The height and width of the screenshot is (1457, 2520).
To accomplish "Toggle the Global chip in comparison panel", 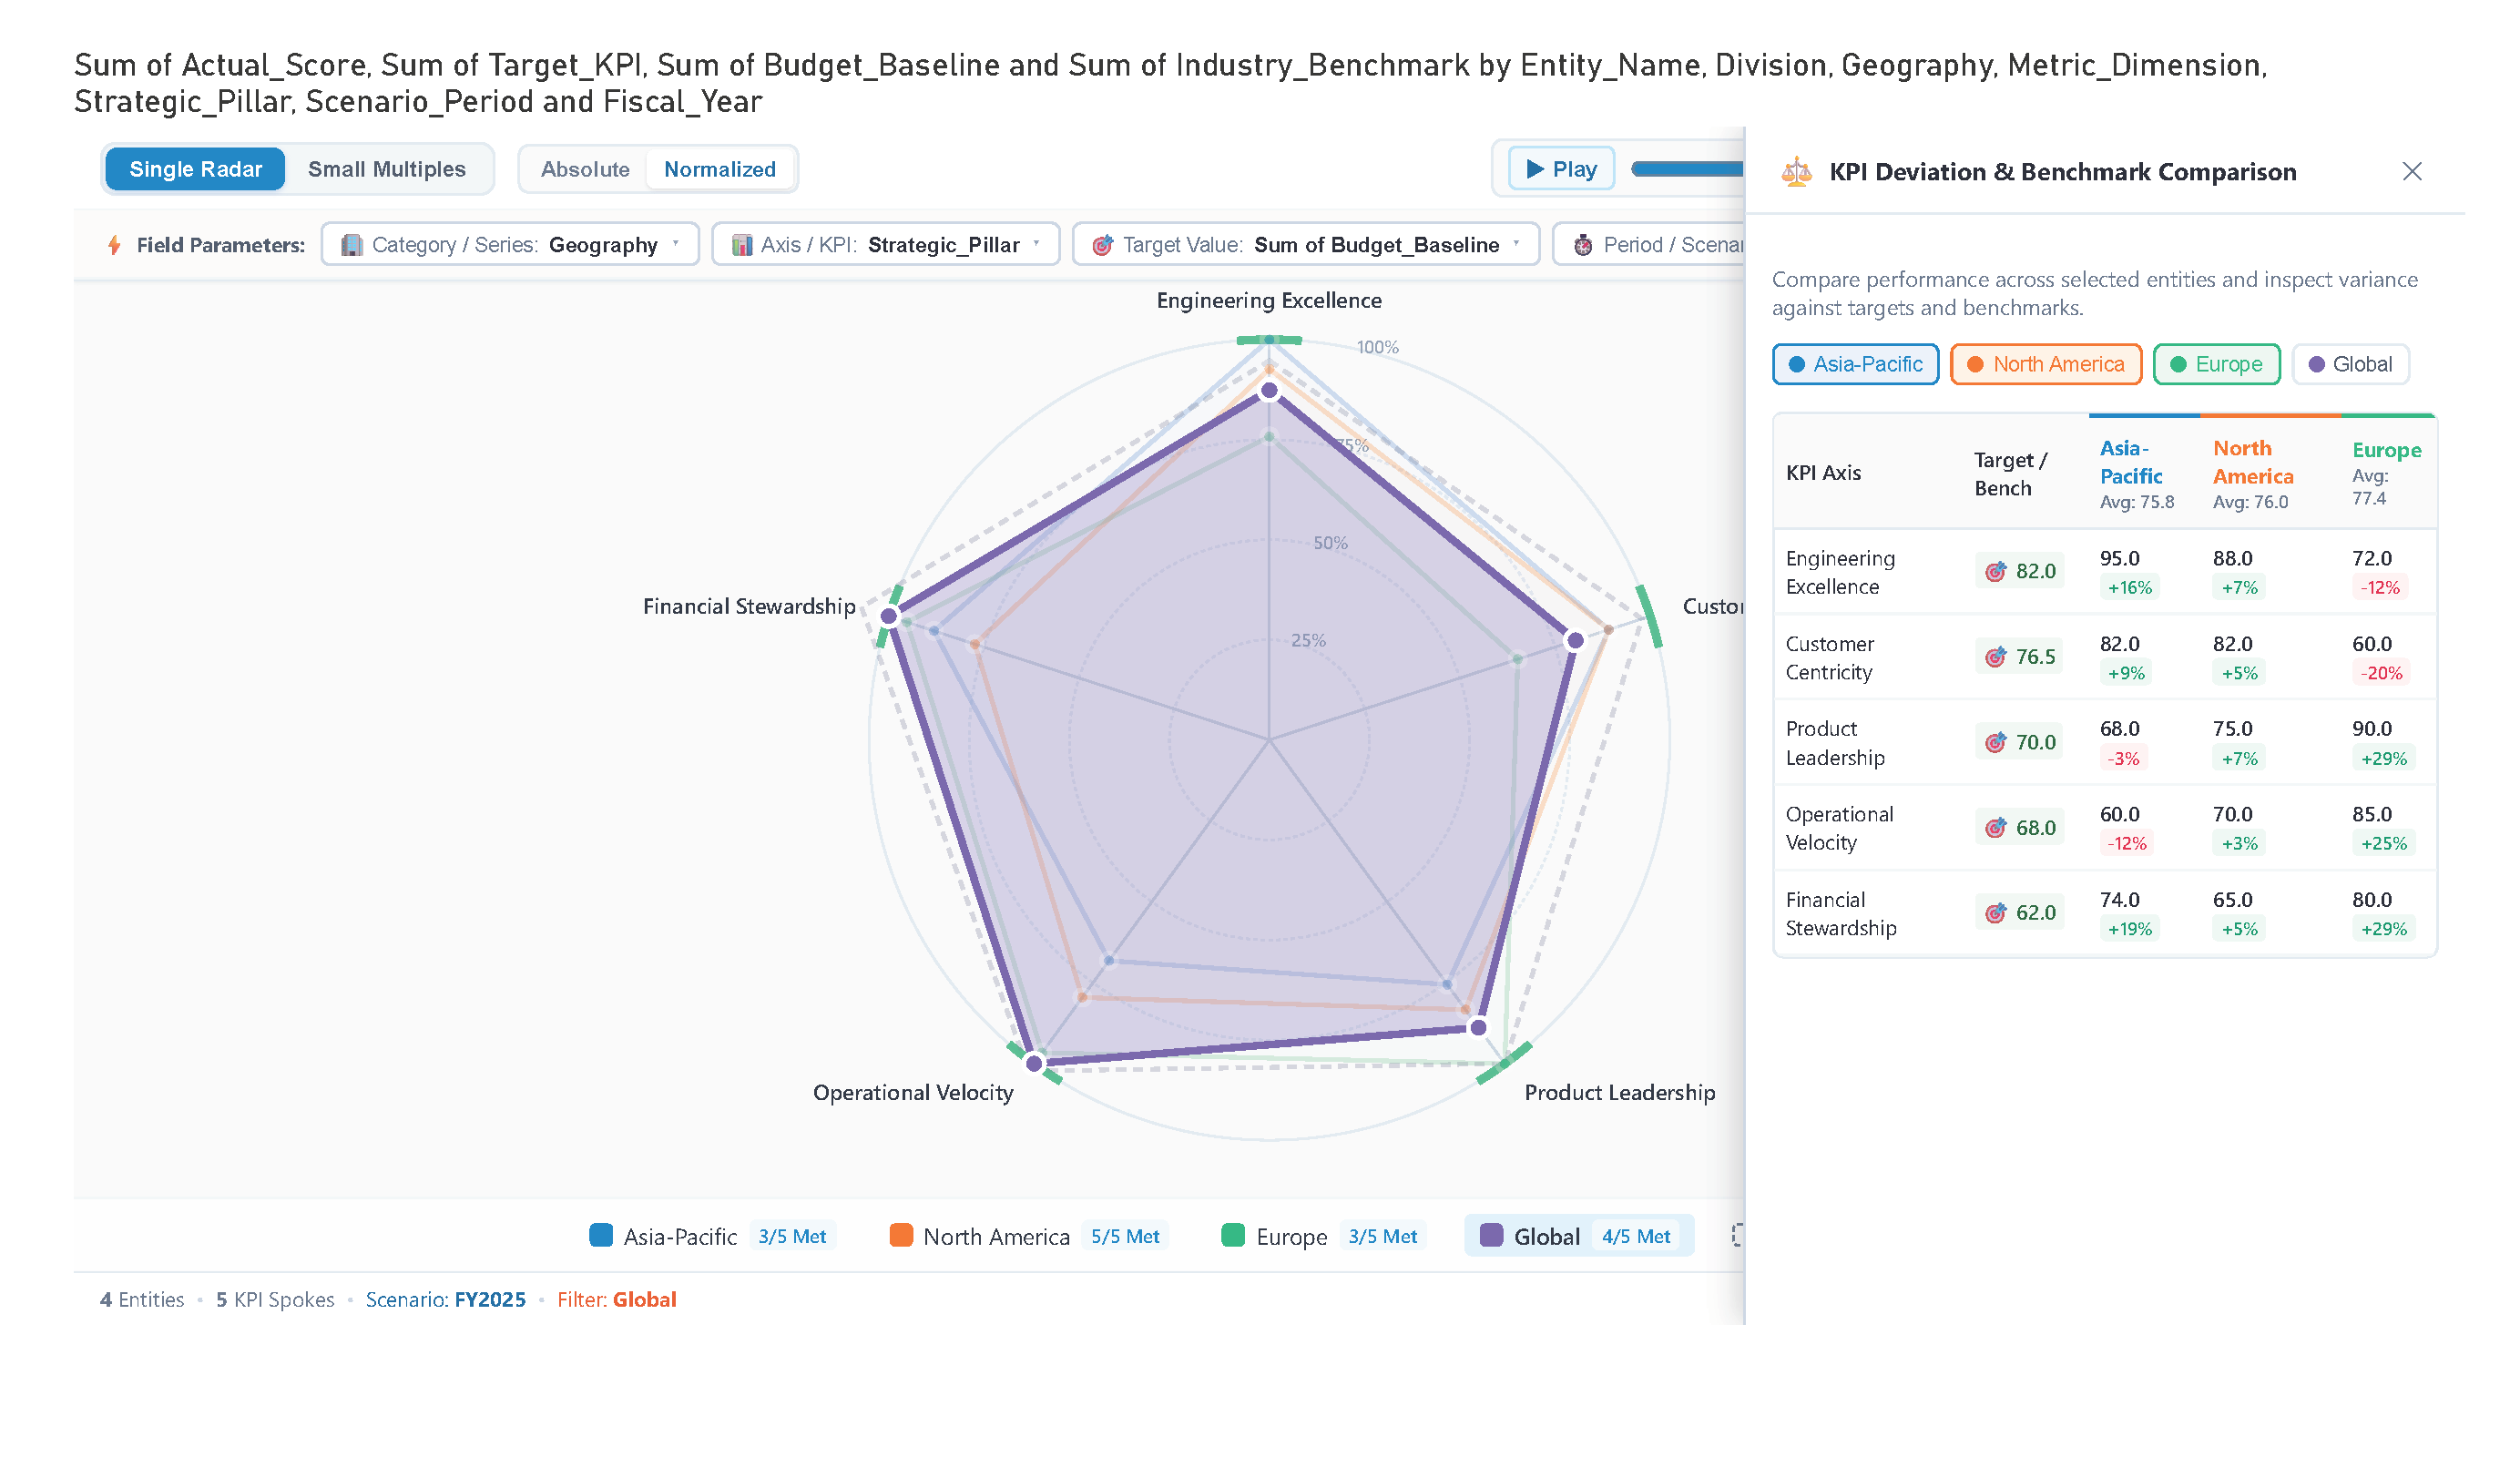I will click(2350, 364).
